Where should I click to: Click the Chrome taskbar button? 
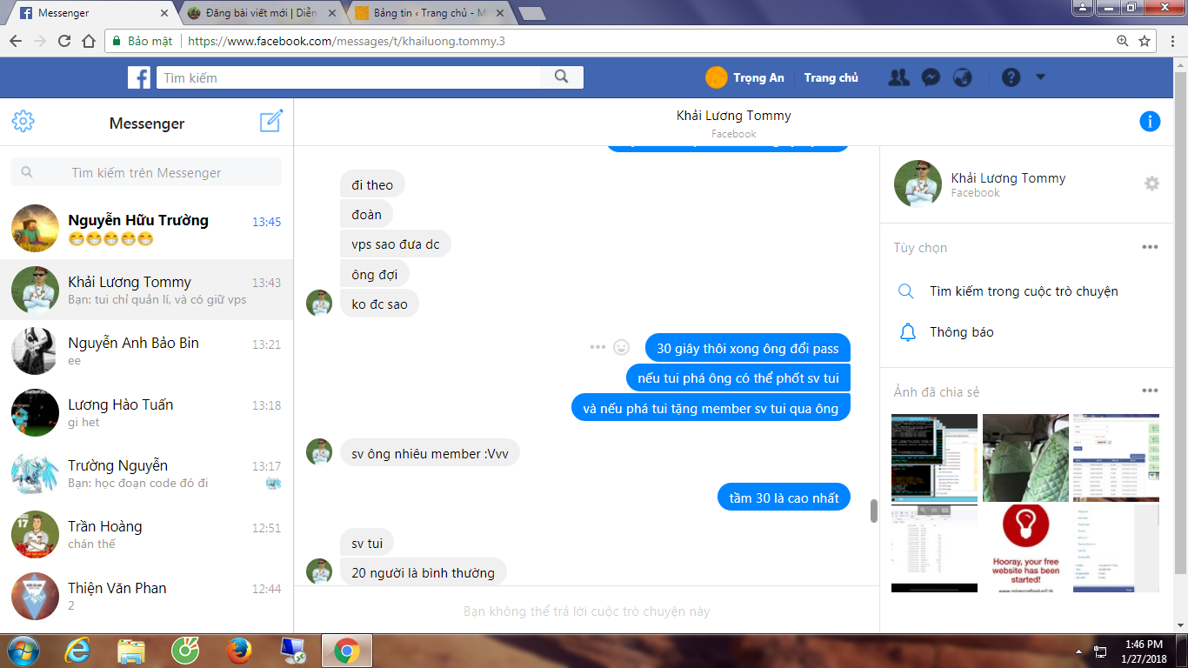347,651
